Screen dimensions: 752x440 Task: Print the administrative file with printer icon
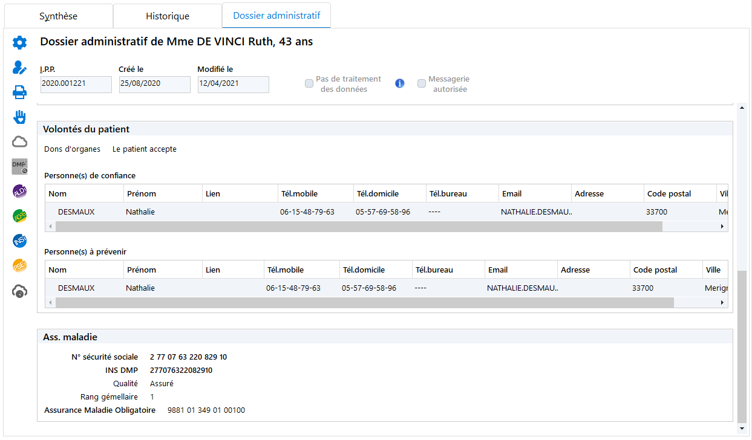(x=20, y=92)
